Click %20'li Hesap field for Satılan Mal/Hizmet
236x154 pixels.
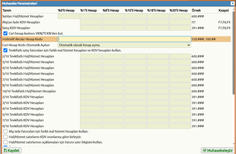point(180,16)
